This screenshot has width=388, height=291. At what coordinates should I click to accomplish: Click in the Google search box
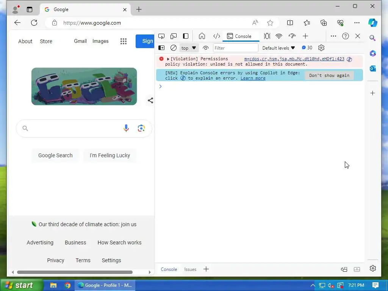pos(74,128)
